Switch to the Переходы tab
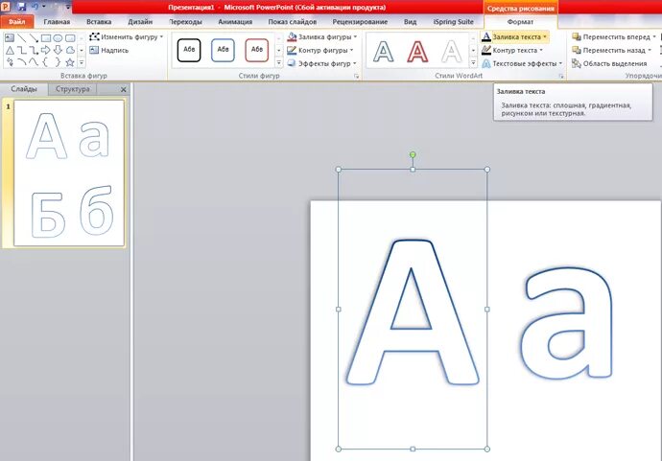This screenshot has width=662, height=461. coord(186,21)
